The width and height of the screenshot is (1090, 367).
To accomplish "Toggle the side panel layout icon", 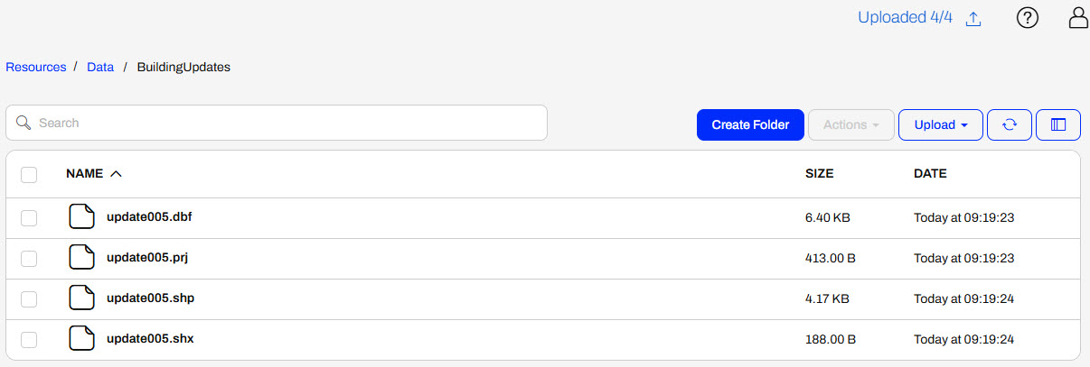I will [x=1058, y=125].
